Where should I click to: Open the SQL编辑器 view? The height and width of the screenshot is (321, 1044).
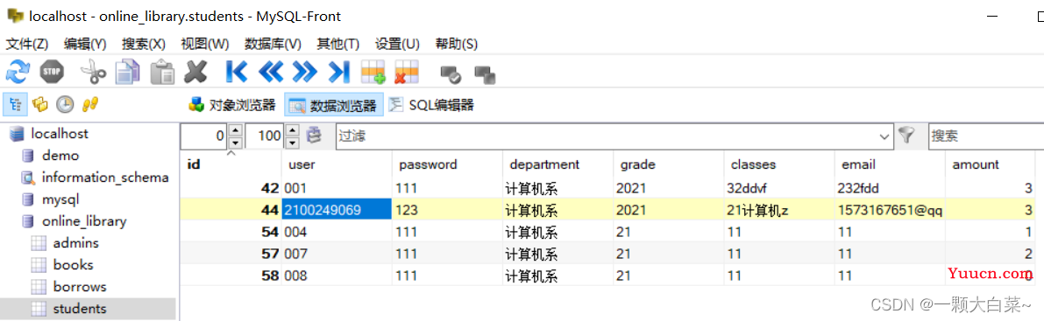[x=431, y=105]
